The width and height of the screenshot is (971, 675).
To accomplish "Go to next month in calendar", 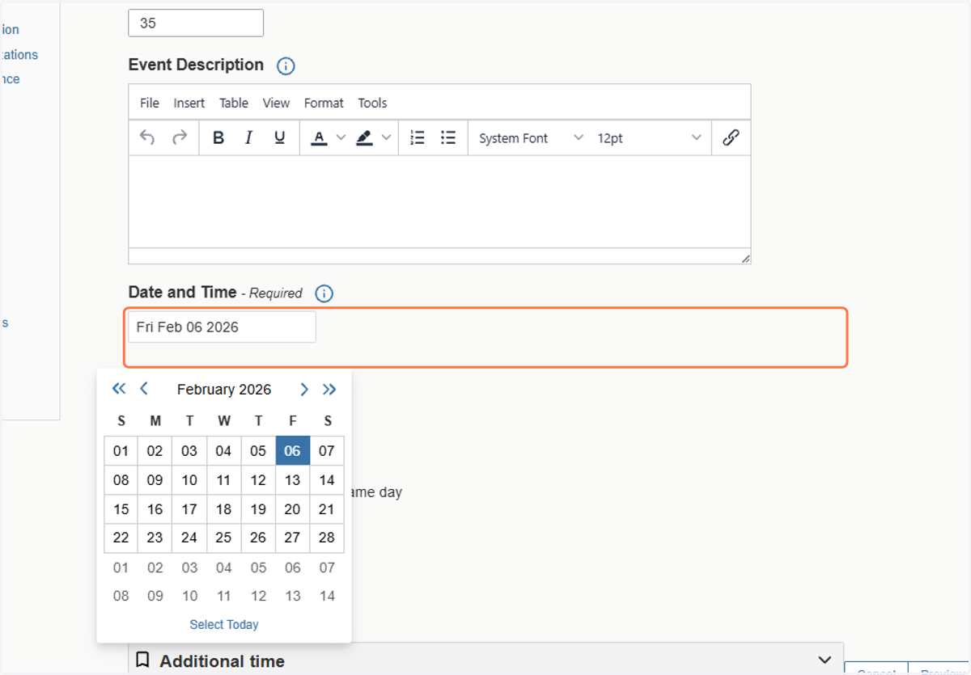I will (x=304, y=389).
